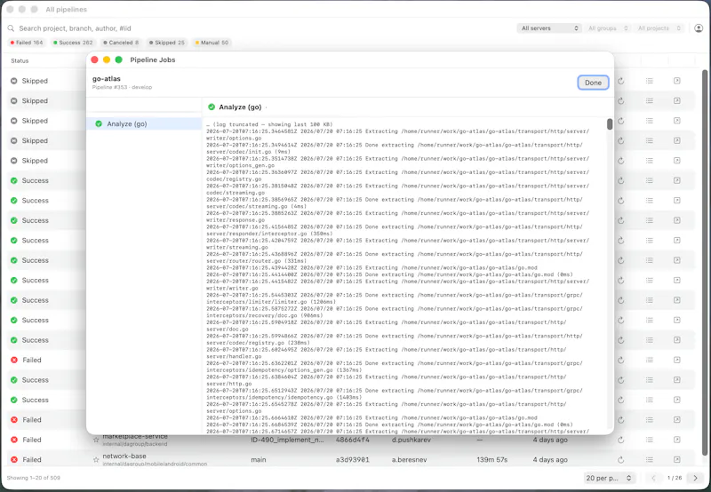
Task: Toggle the Success 262 filter chip
Action: 73,43
